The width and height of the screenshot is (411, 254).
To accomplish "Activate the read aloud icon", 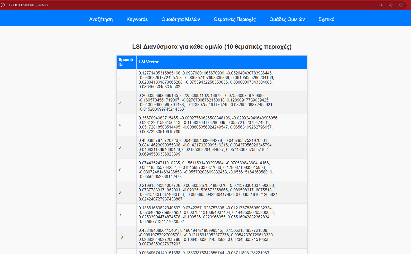I will click(391, 5).
